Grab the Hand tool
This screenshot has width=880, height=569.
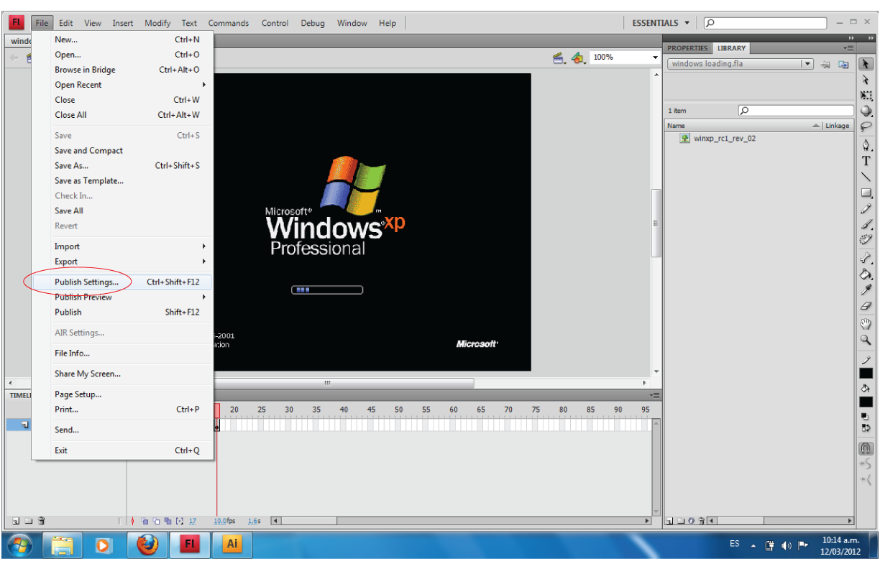tap(866, 323)
